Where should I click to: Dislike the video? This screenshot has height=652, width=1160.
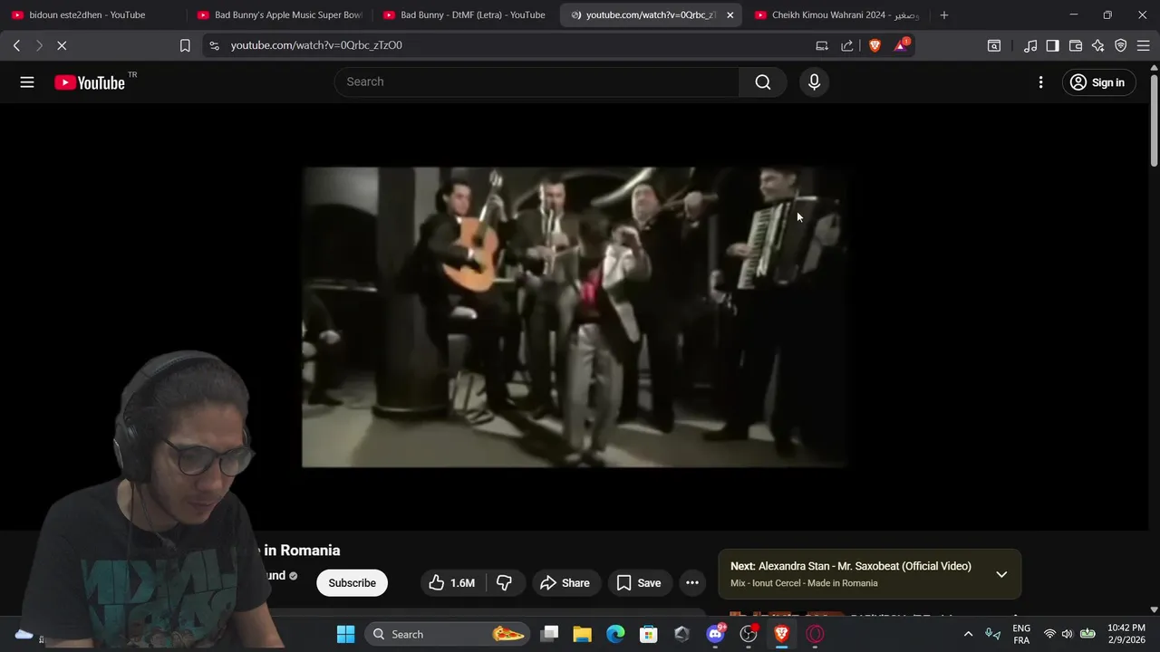505,583
